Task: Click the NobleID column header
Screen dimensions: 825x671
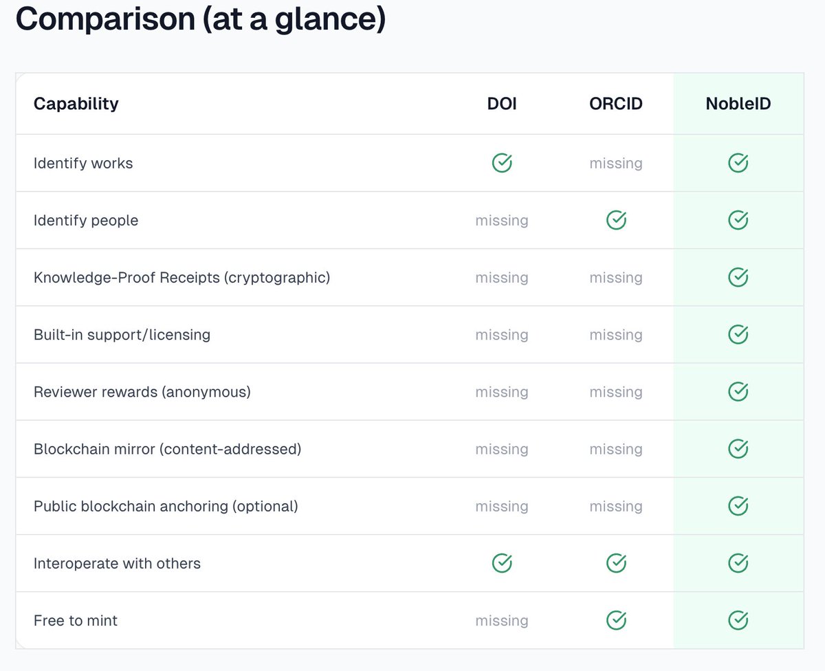Action: click(738, 104)
